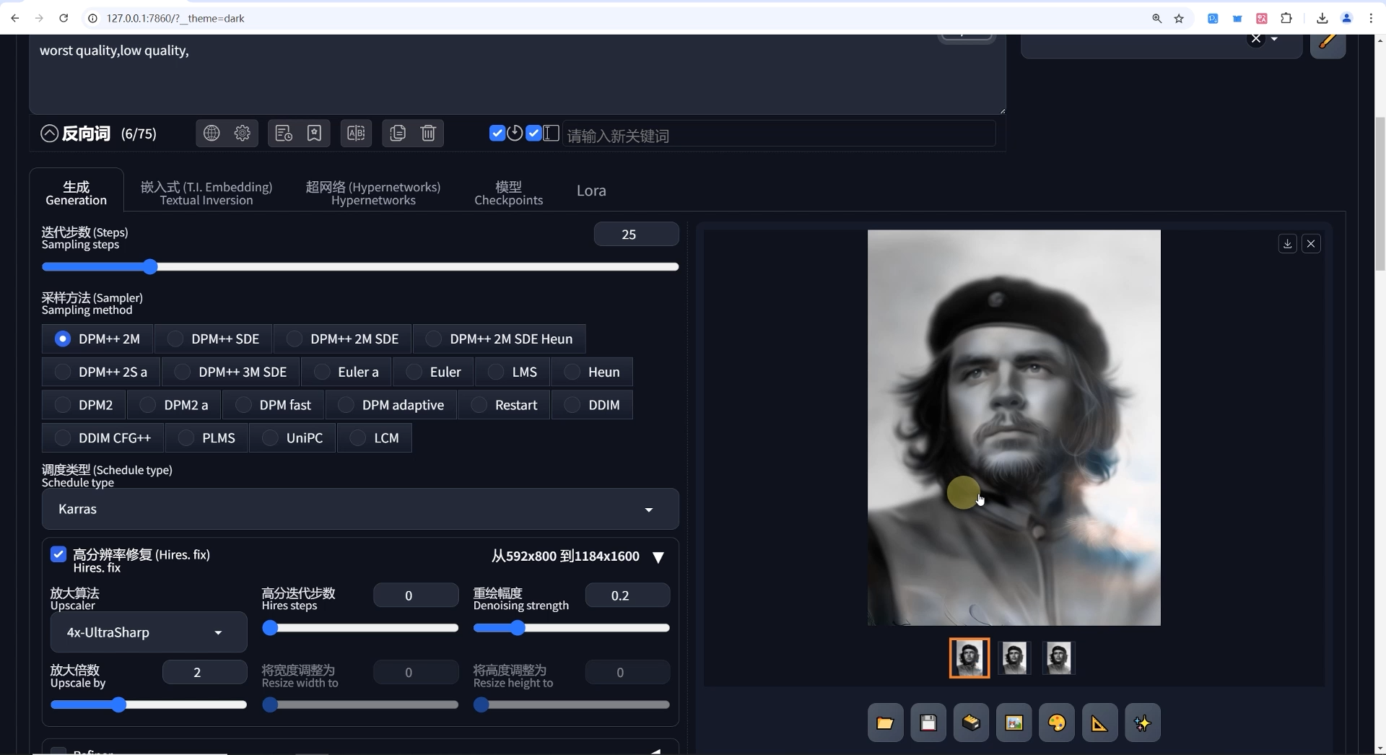Clear negative prompt with trash icon
Viewport: 1386px width, 755px height.
(x=428, y=134)
